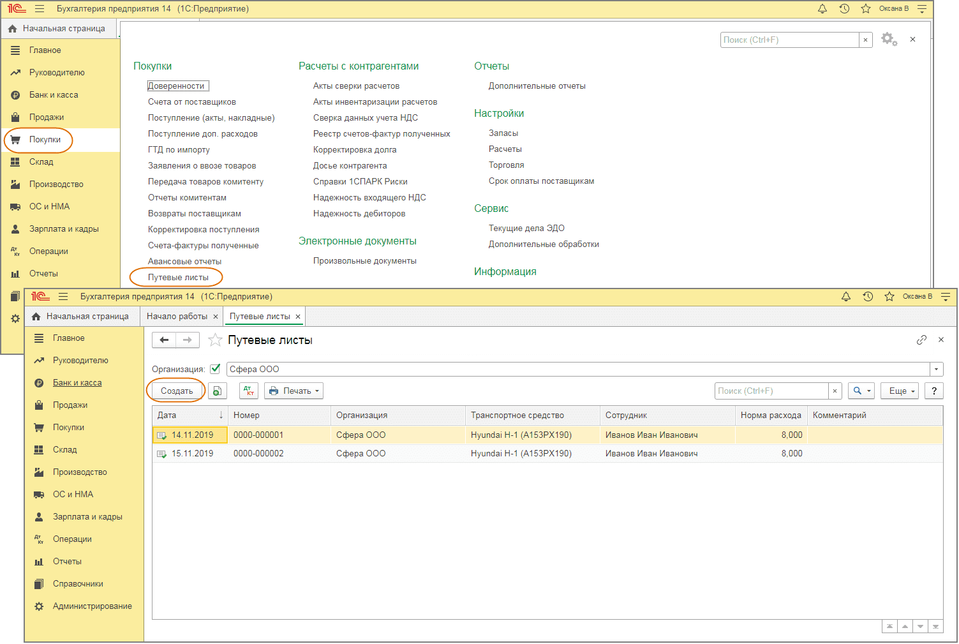Open Срок оплаты поставщикам setting
The image size is (959, 644).
542,181
